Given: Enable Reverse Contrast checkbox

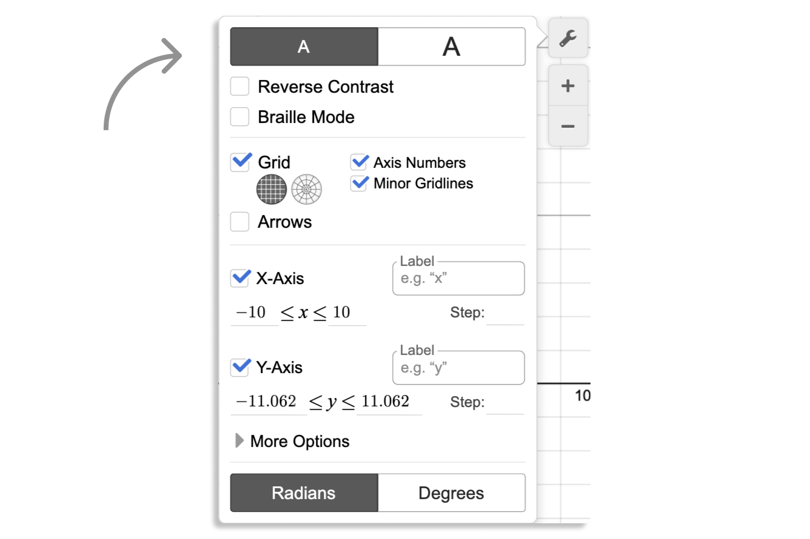Looking at the screenshot, I should [x=240, y=87].
